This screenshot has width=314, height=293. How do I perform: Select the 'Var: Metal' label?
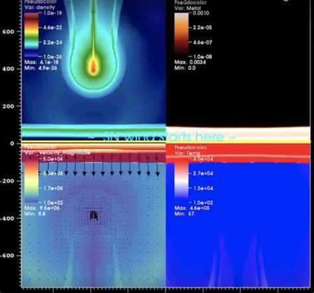coord(187,8)
